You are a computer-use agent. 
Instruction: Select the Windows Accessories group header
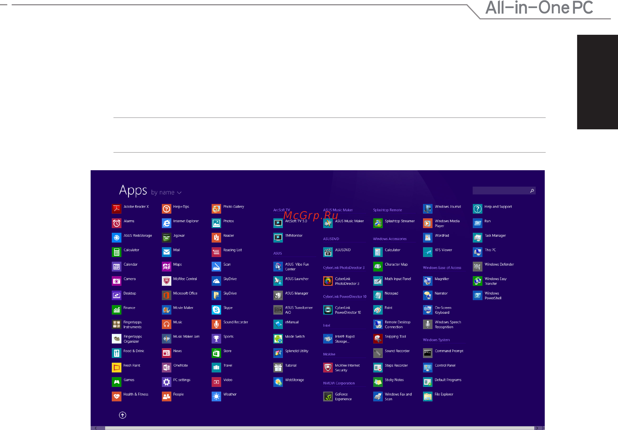pos(390,239)
